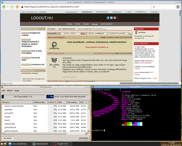Open the GAMEPOD.hu site link
Screen dimensions: 182x146
pos(141,12)
